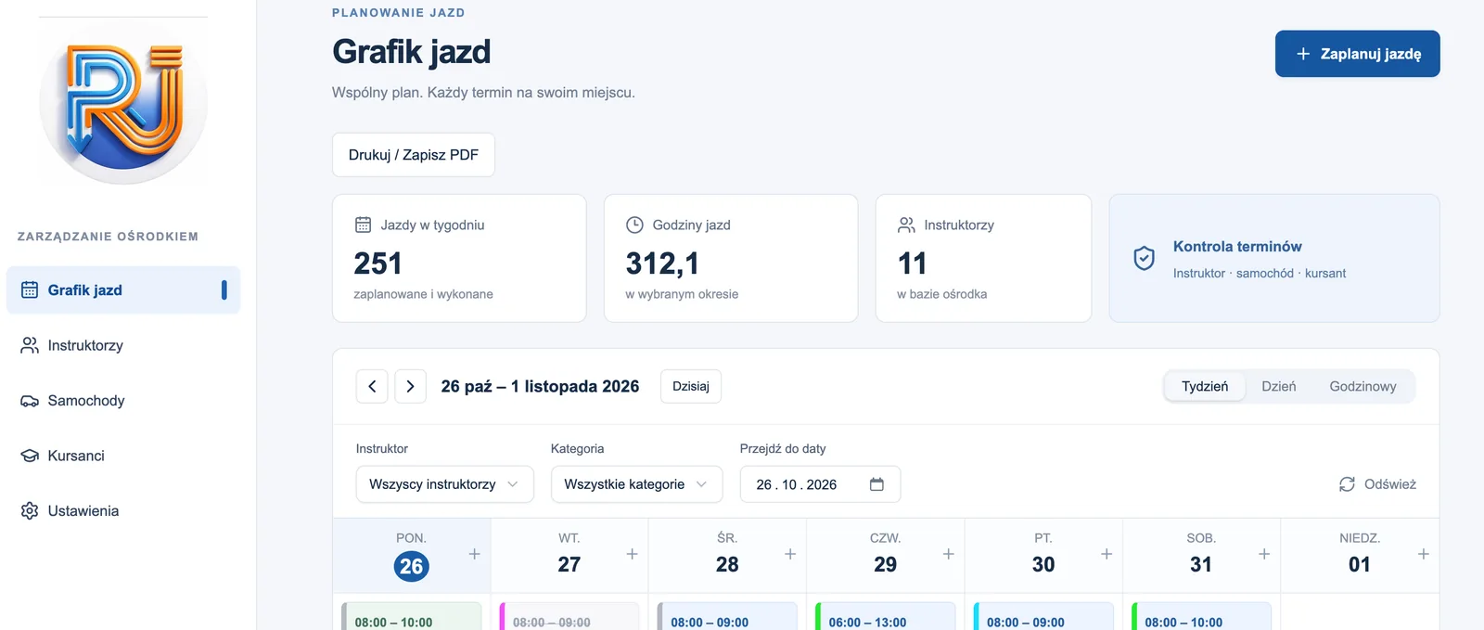Click shield icon in Kontrola terminów card
The image size is (1484, 630).
(1145, 258)
